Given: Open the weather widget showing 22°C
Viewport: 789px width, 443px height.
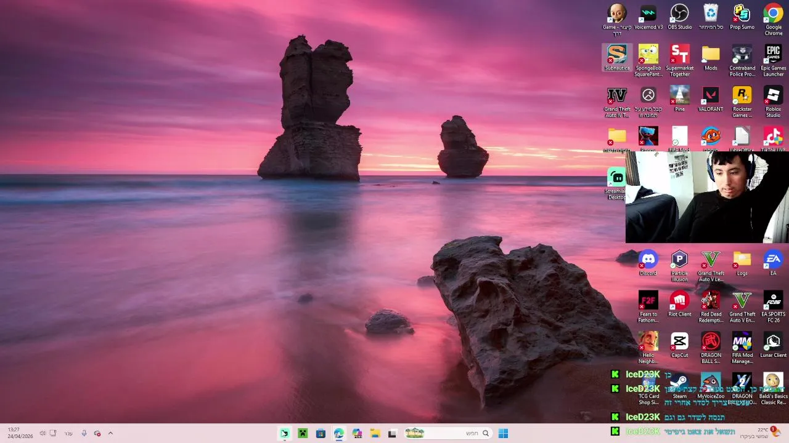Looking at the screenshot, I should click(x=761, y=433).
